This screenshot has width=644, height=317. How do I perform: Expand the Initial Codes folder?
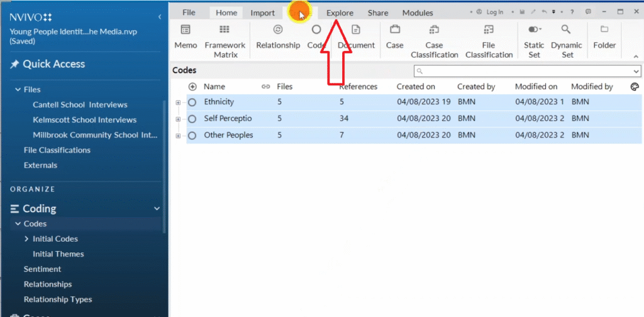[x=26, y=239]
